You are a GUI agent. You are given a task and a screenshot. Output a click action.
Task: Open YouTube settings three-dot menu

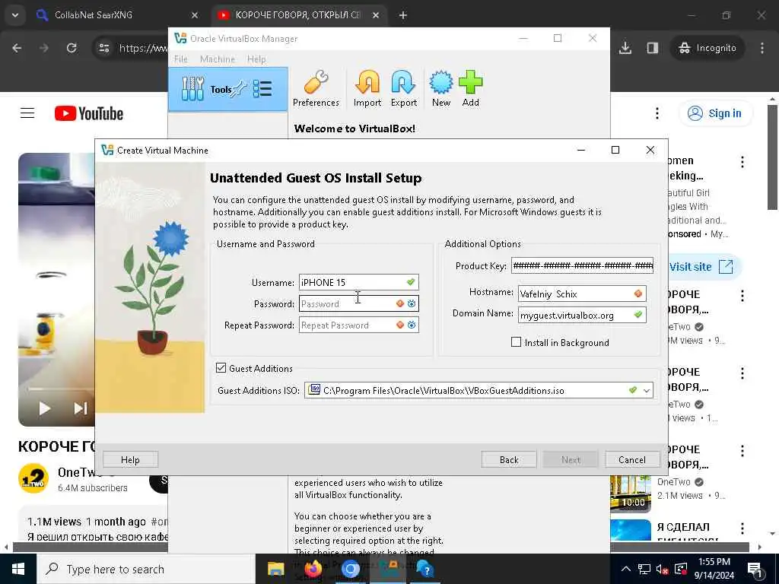[657, 113]
